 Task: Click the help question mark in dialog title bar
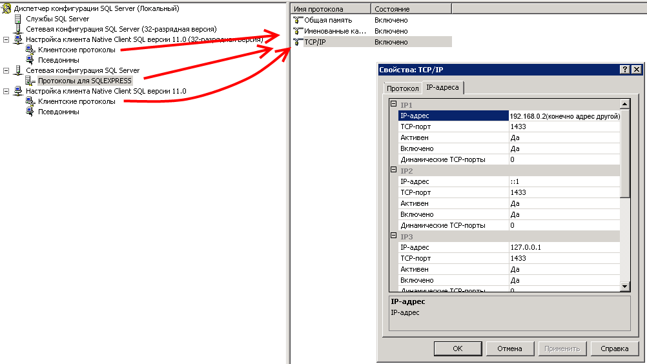pos(625,69)
